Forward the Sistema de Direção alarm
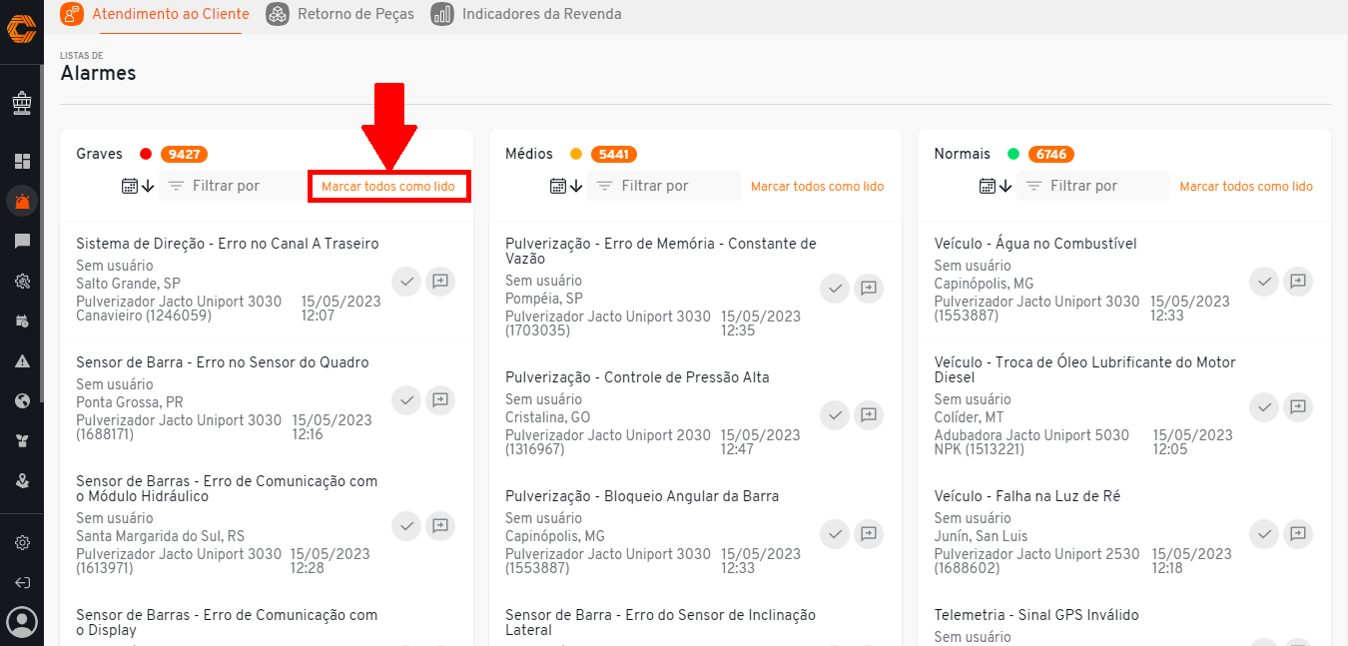Screen dimensions: 1348x646 coord(440,282)
